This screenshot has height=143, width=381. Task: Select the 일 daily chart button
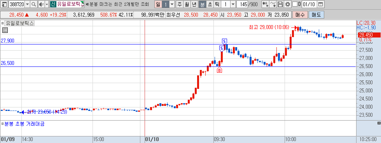(x=158, y=4)
